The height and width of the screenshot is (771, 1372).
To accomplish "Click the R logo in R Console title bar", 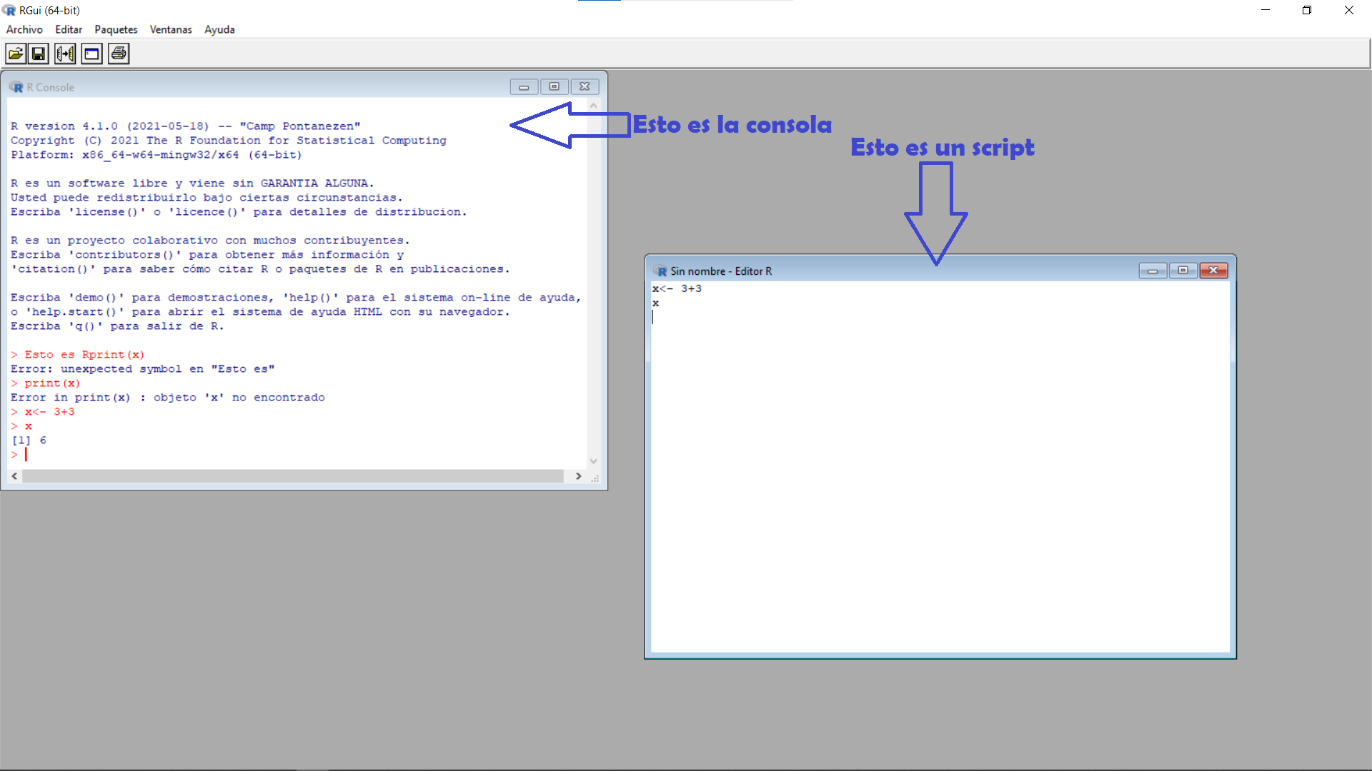I will 16,87.
